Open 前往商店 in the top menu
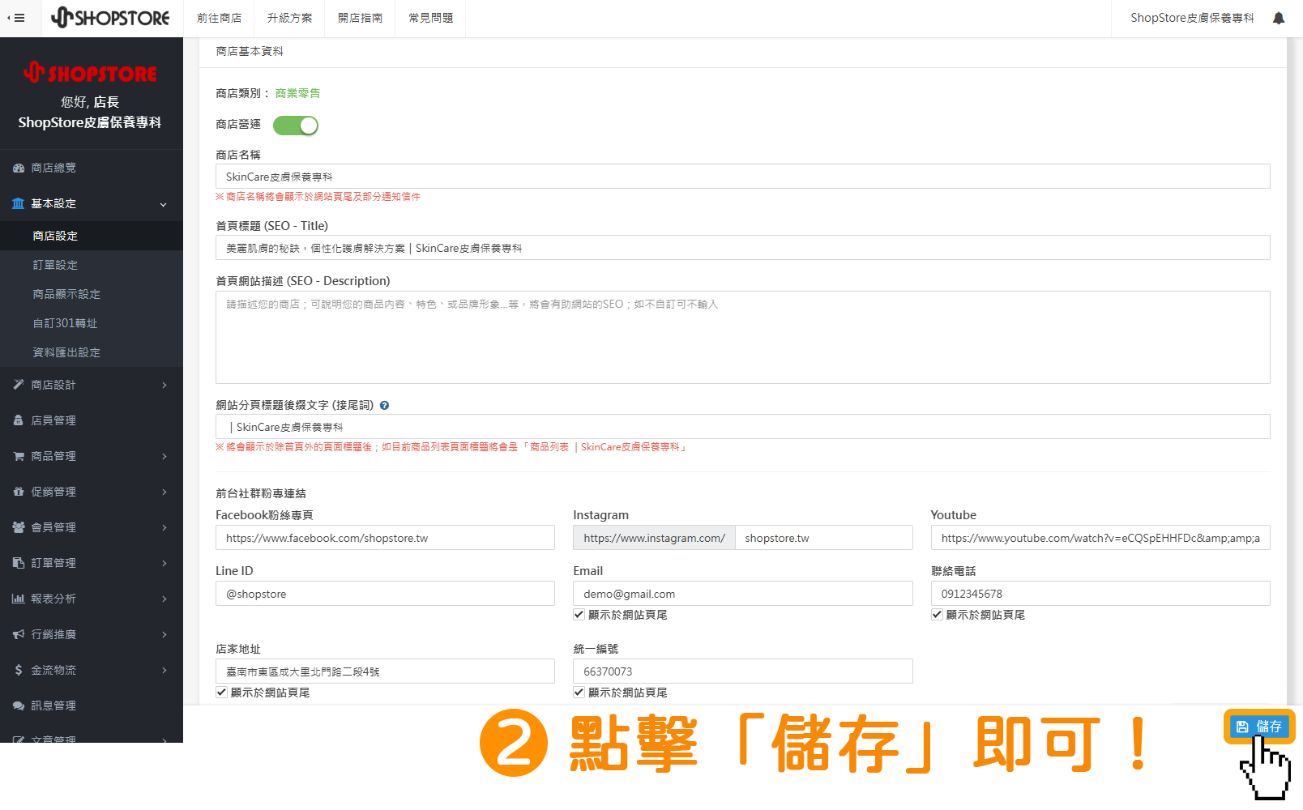The image size is (1303, 810). point(219,18)
